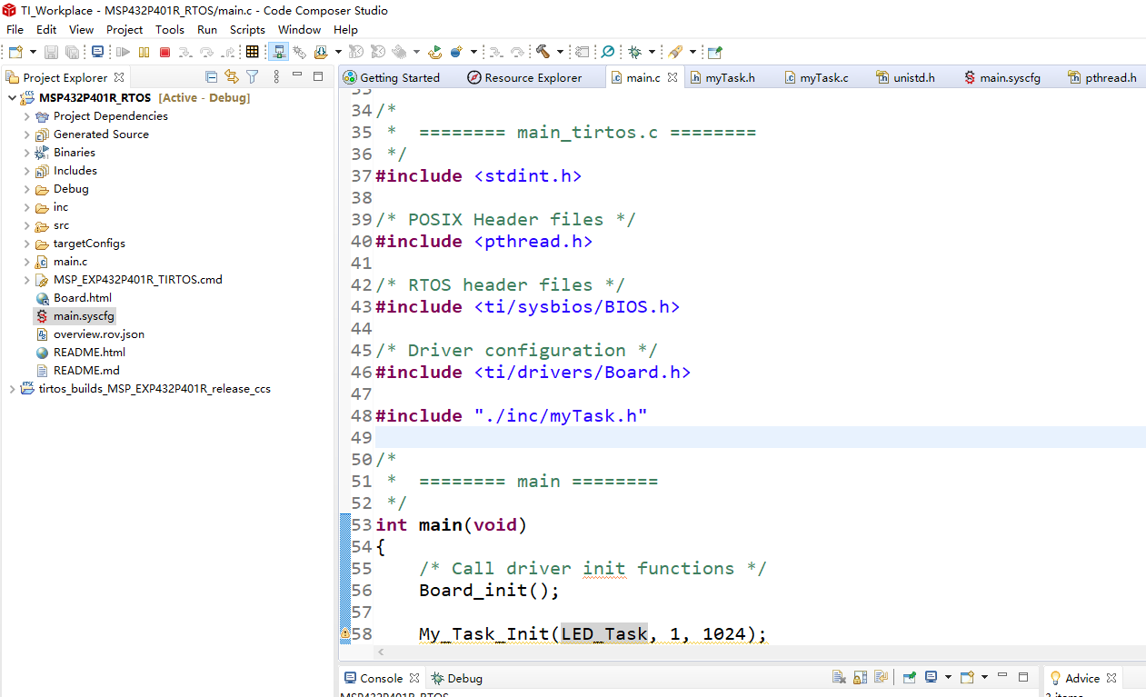Image resolution: width=1146 pixels, height=697 pixels.
Task: Click the terminal monitor toolbar icon
Action: click(x=97, y=52)
